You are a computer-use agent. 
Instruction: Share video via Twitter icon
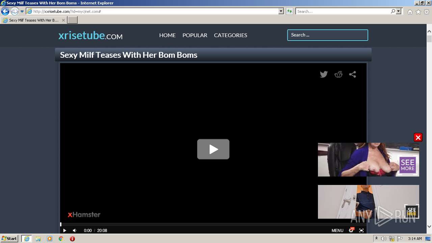click(324, 74)
